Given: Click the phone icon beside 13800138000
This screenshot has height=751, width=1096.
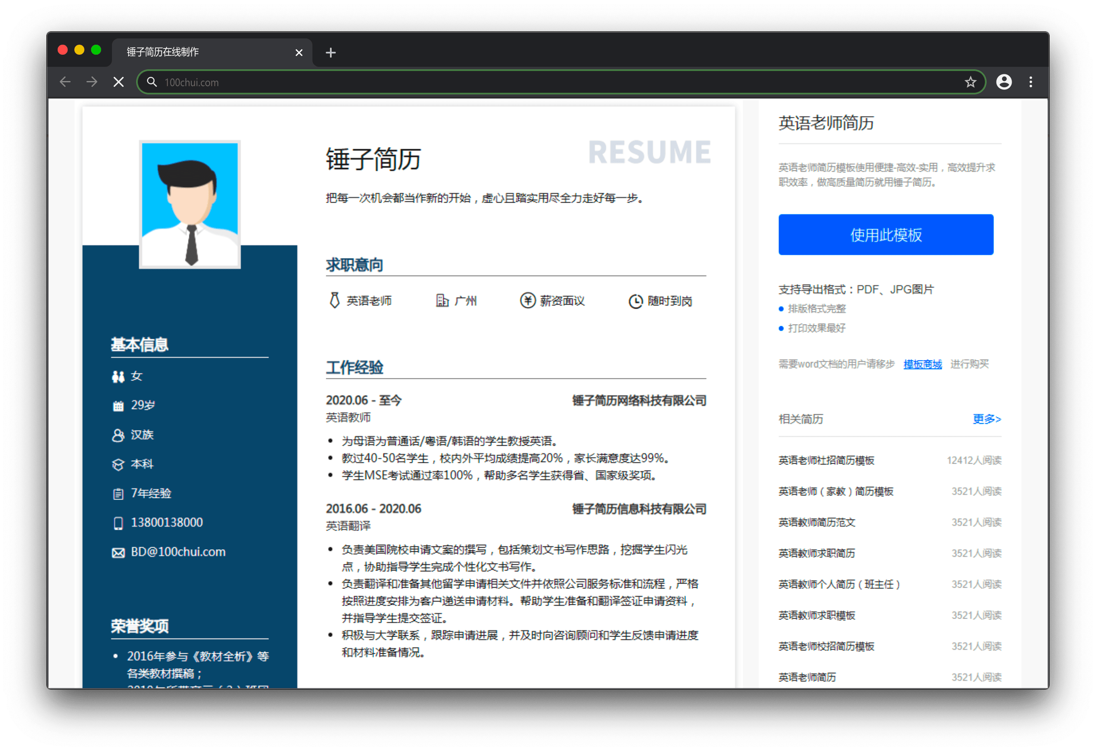Looking at the screenshot, I should (x=118, y=523).
